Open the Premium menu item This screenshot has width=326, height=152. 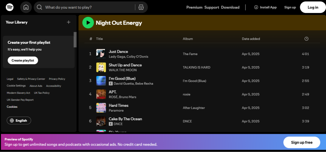tap(194, 7)
